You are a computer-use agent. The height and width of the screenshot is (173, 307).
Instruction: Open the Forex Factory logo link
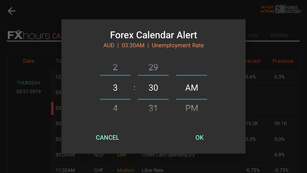click(x=281, y=9)
